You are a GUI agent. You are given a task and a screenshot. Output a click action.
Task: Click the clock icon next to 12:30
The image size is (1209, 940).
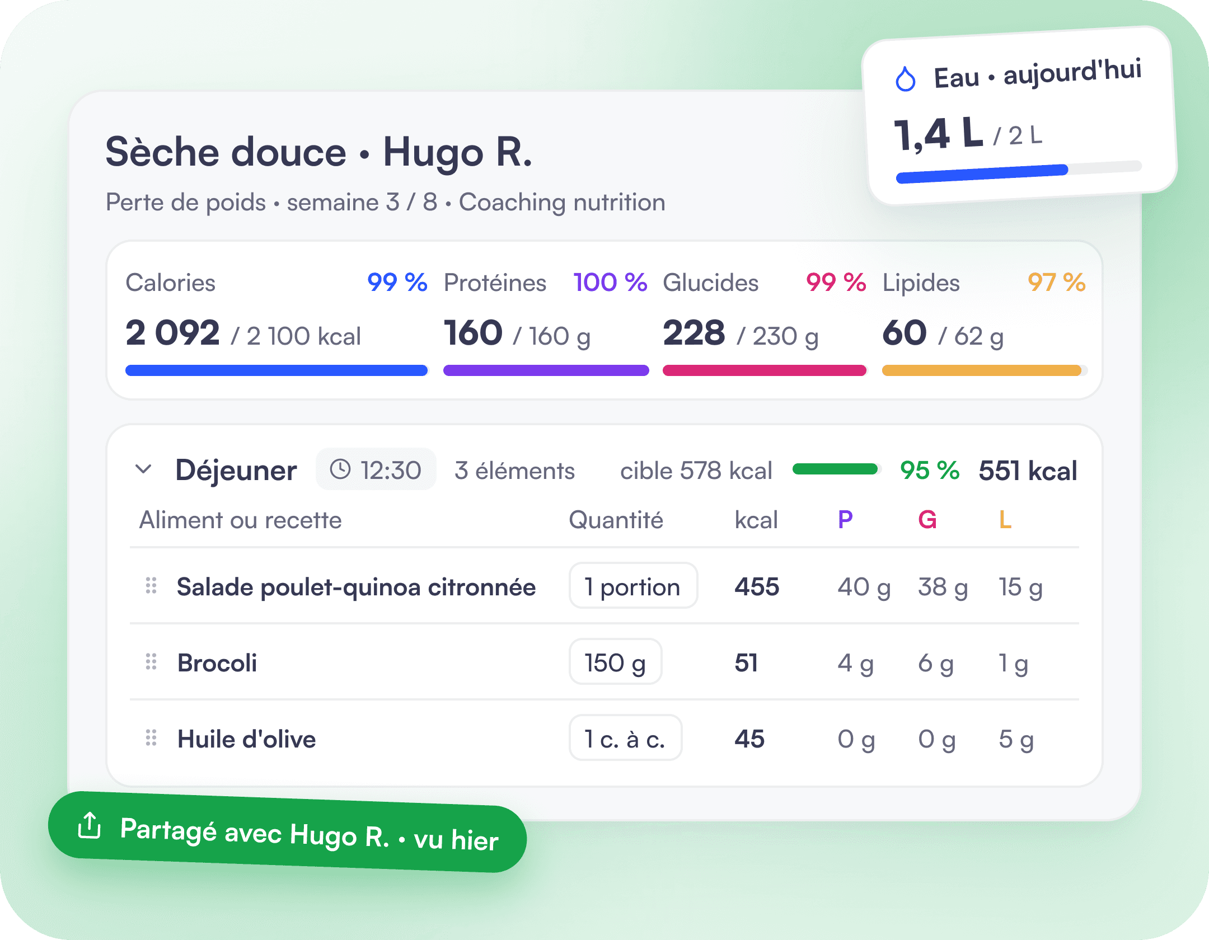340,469
